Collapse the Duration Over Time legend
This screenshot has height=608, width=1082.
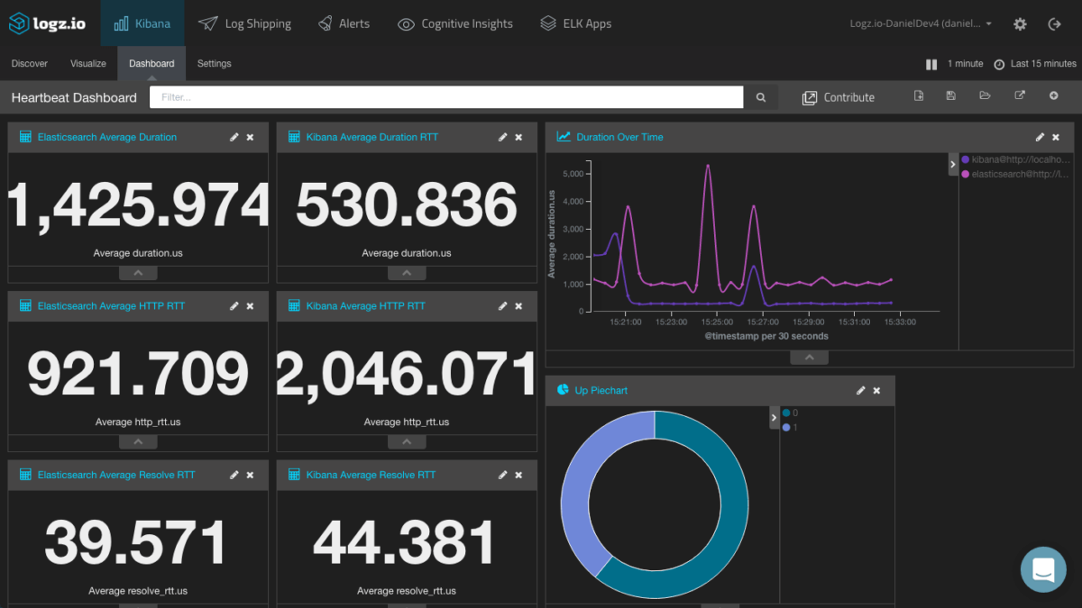pos(953,164)
